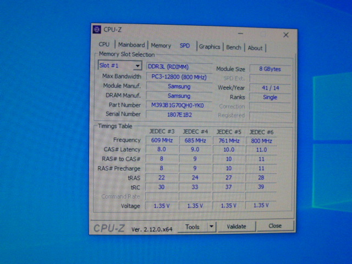Open the About tab
This screenshot has height=264, width=352.
coord(255,48)
